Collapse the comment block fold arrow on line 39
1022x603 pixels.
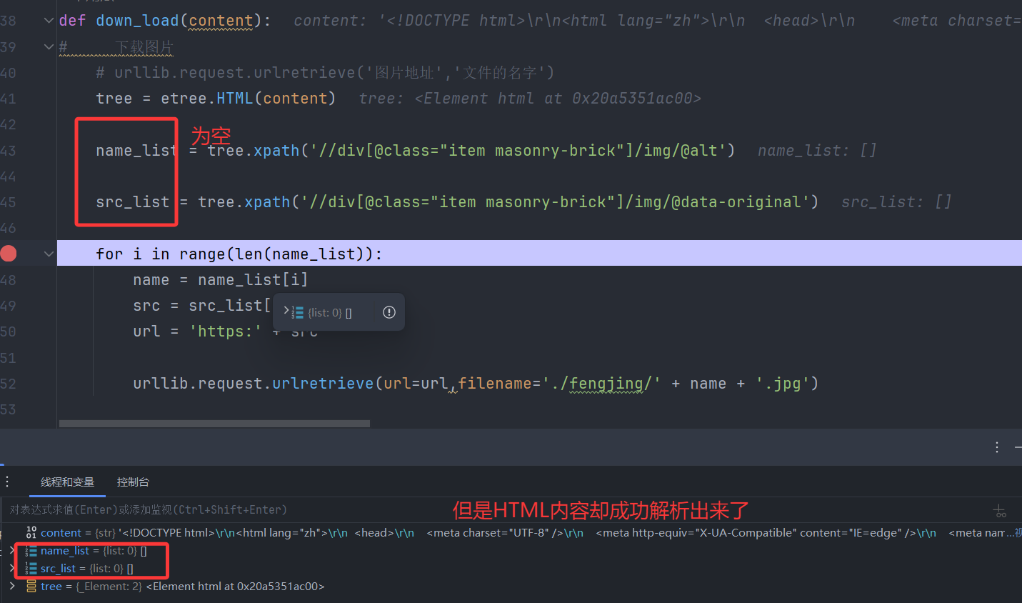49,47
